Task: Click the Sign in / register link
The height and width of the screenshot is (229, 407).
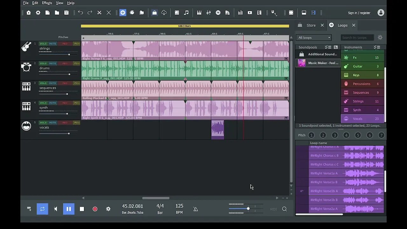Action: (359, 13)
